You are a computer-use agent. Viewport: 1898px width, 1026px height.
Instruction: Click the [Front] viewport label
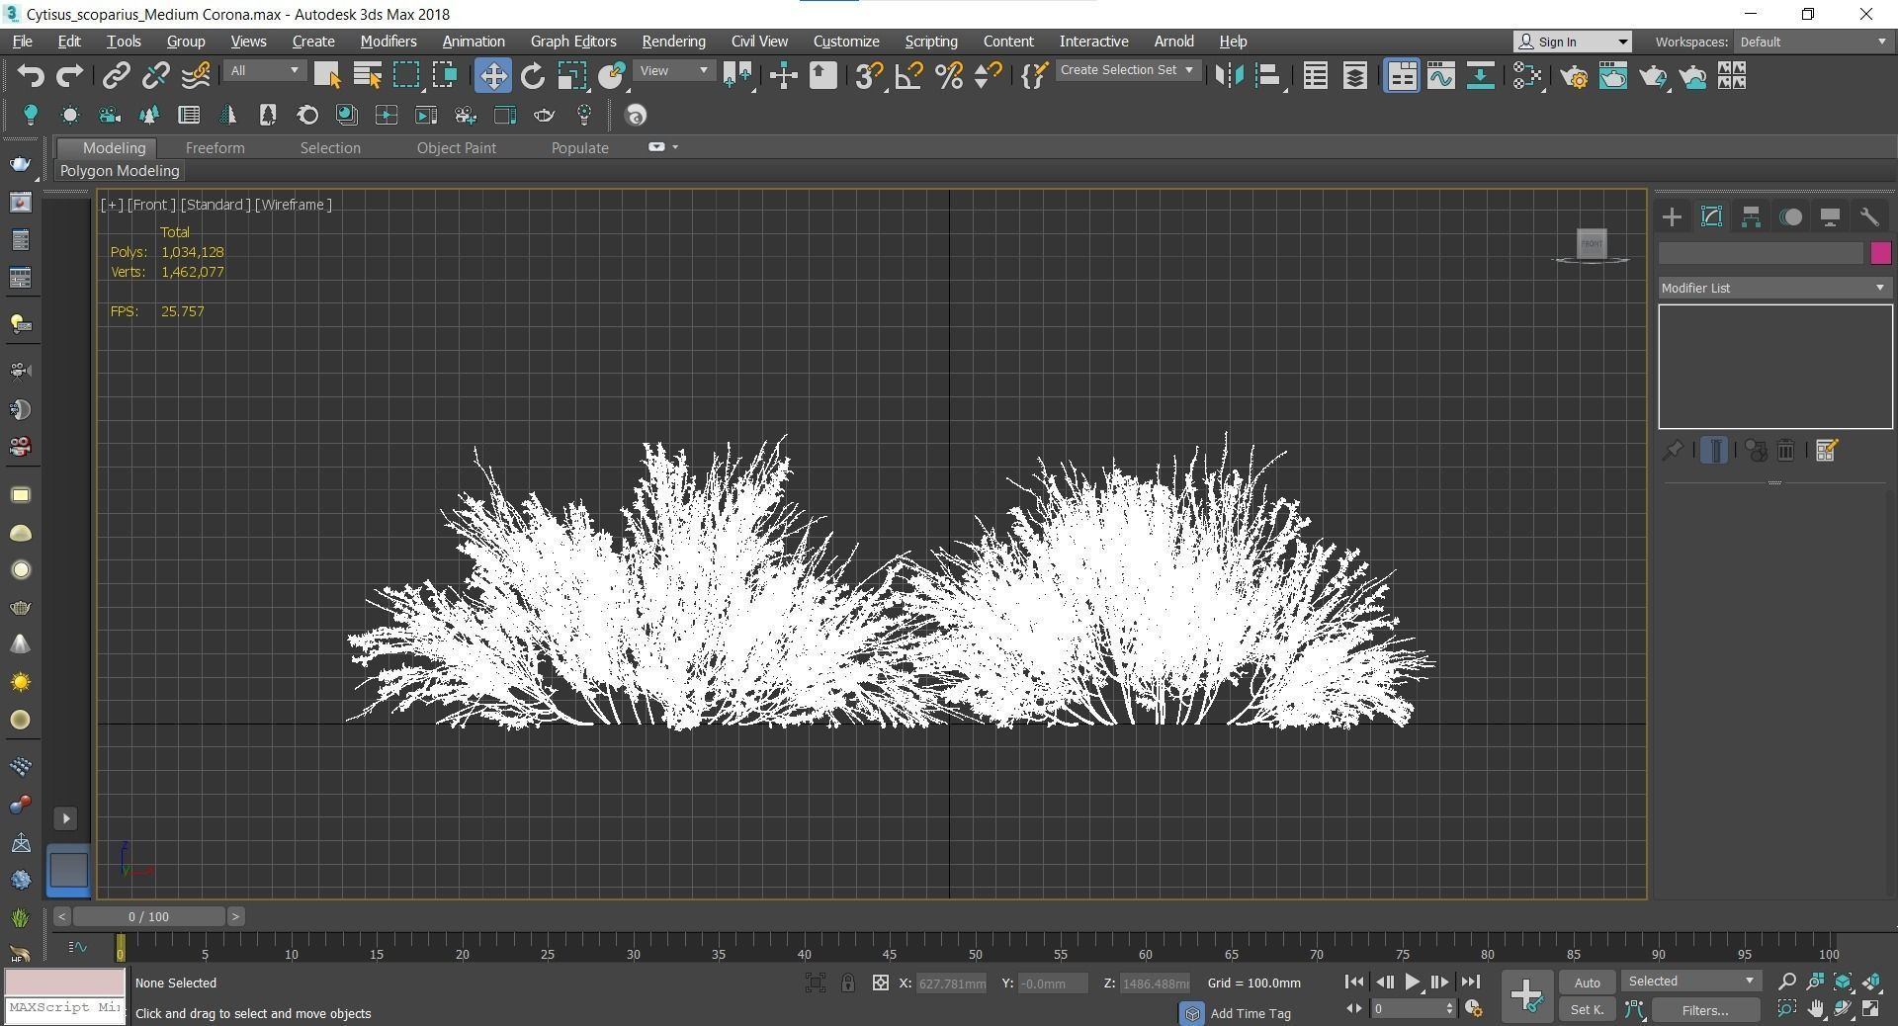151,205
